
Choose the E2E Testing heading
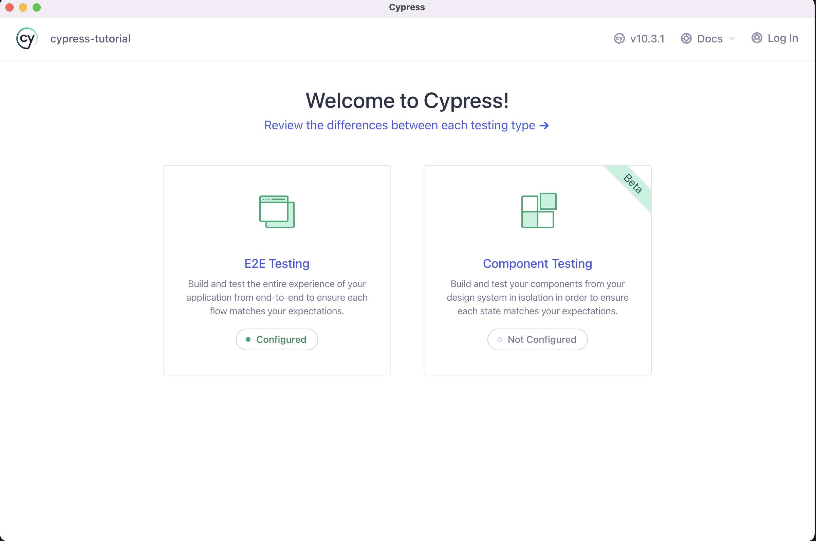pos(277,264)
